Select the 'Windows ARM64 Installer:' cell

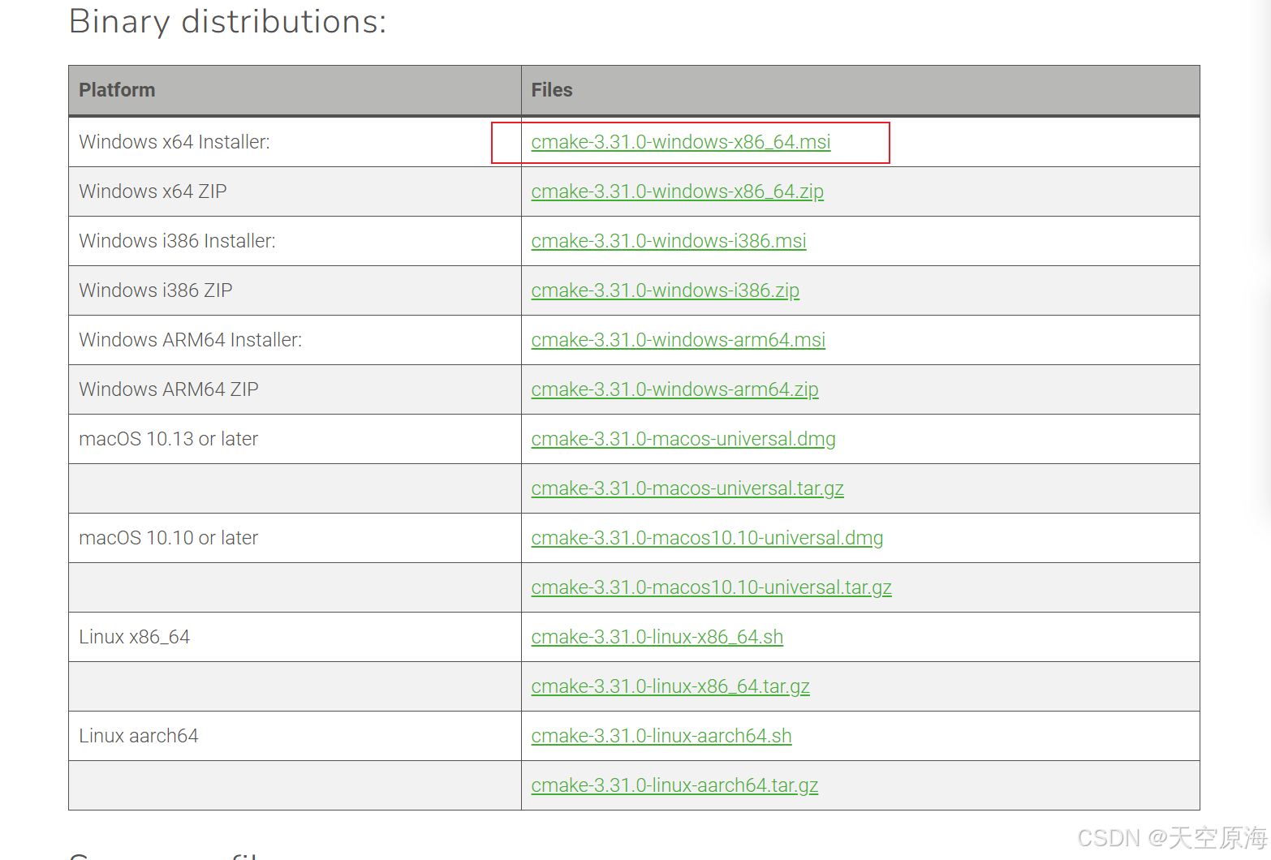click(295, 340)
